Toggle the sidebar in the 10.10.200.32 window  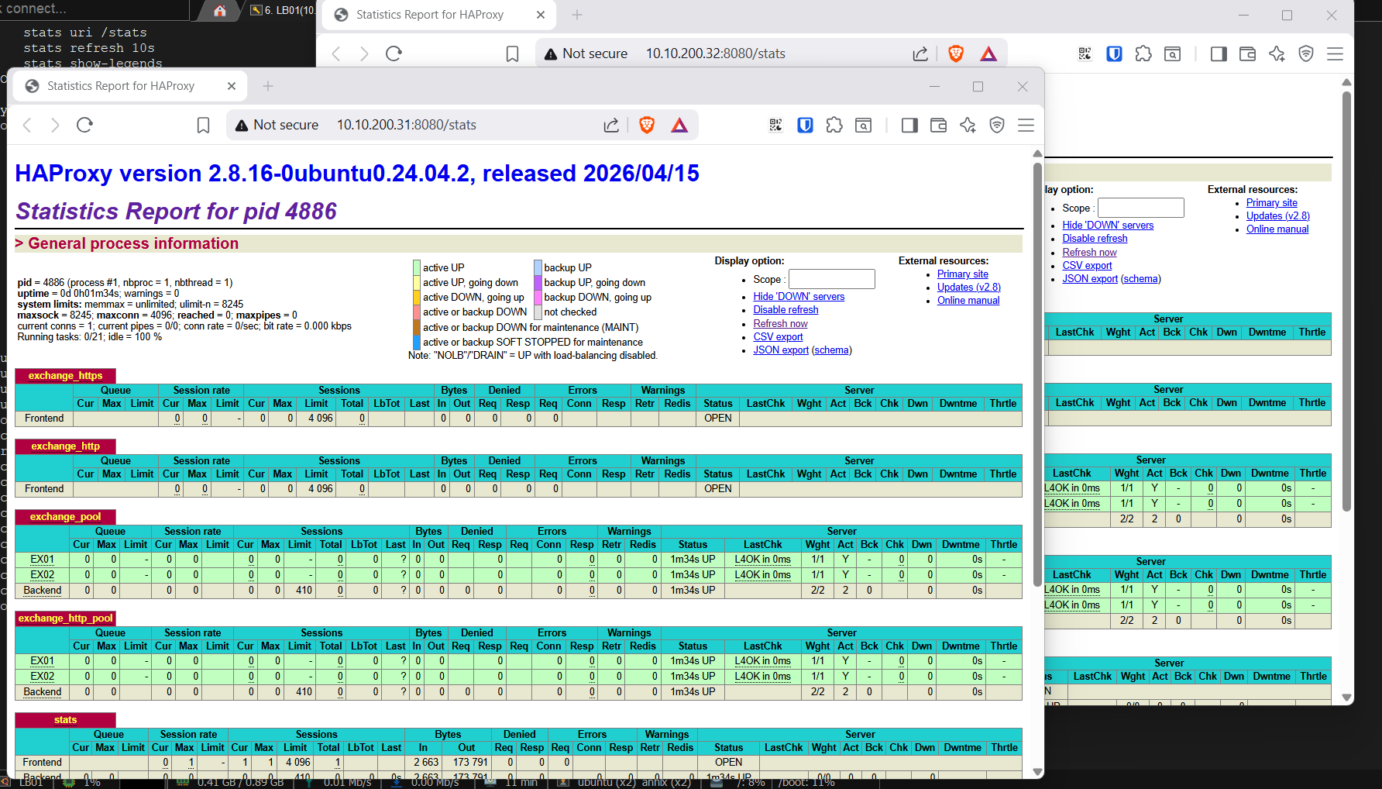click(1219, 53)
